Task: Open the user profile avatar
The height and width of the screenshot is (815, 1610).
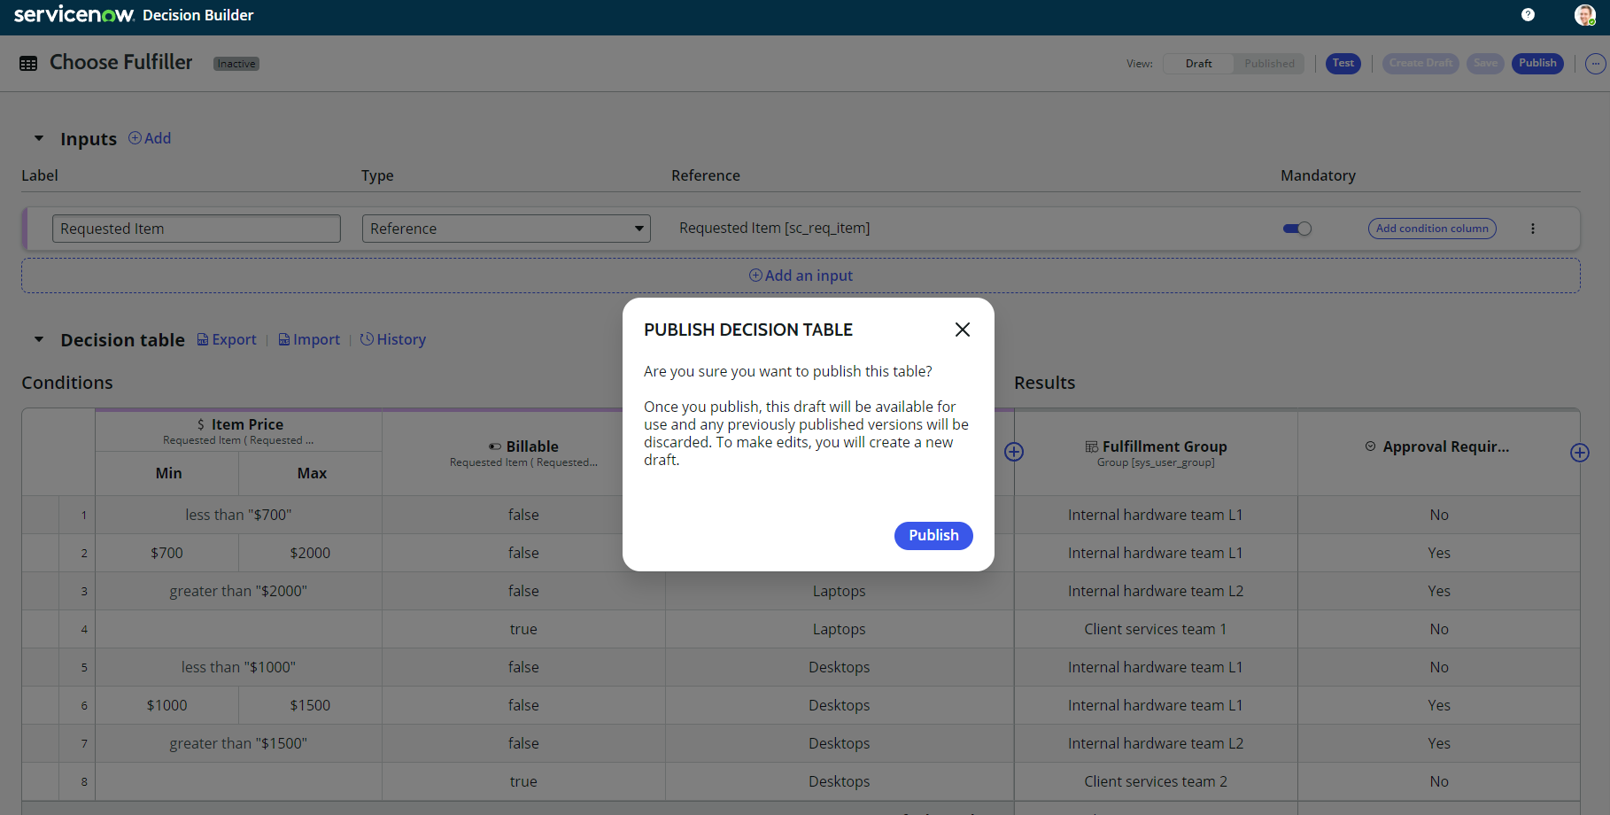Action: click(1584, 15)
